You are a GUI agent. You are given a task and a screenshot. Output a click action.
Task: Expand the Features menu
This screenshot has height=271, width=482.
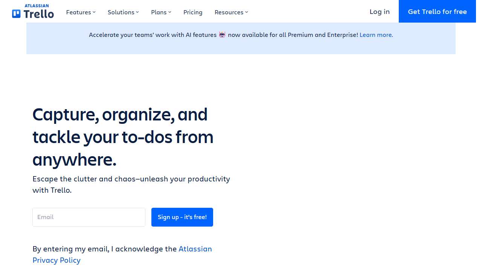pyautogui.click(x=81, y=12)
